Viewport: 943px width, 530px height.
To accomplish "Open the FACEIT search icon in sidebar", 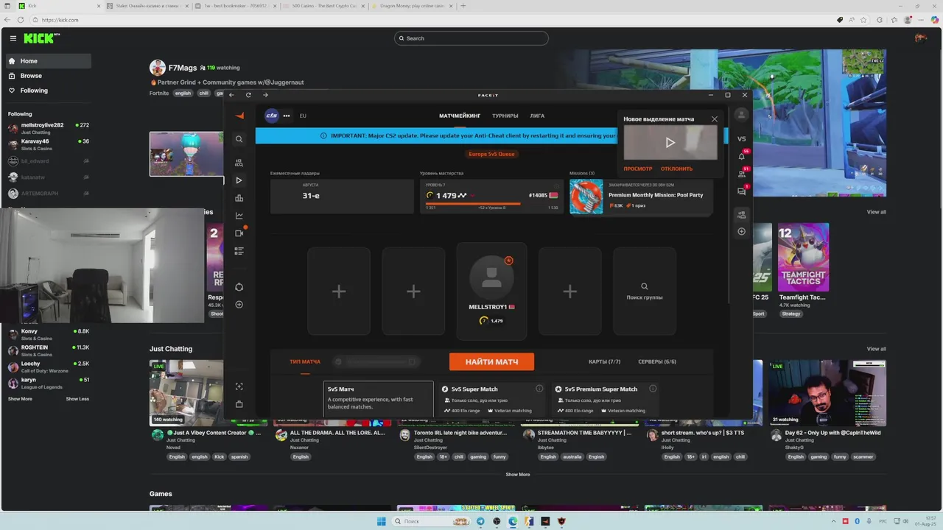I will (x=239, y=139).
